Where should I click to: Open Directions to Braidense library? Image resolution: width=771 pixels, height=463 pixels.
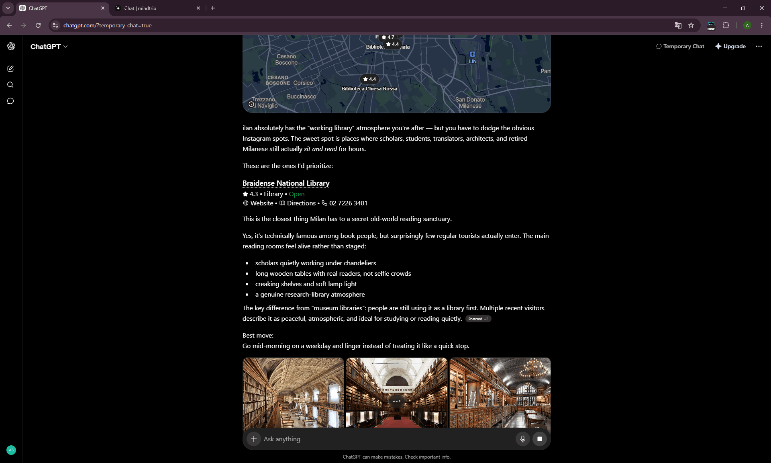pyautogui.click(x=298, y=203)
